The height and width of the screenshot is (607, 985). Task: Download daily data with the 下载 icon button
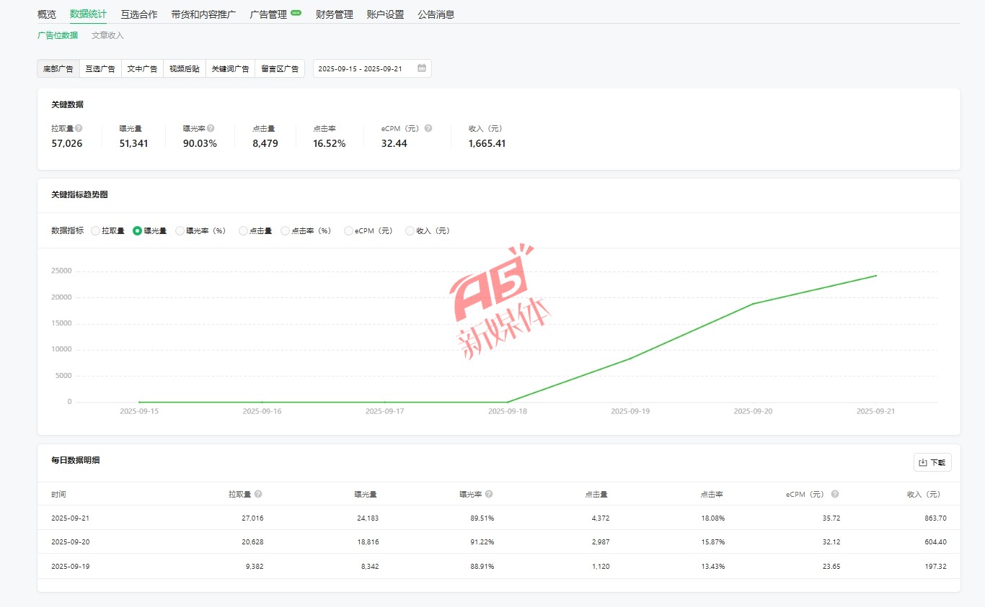tap(932, 462)
